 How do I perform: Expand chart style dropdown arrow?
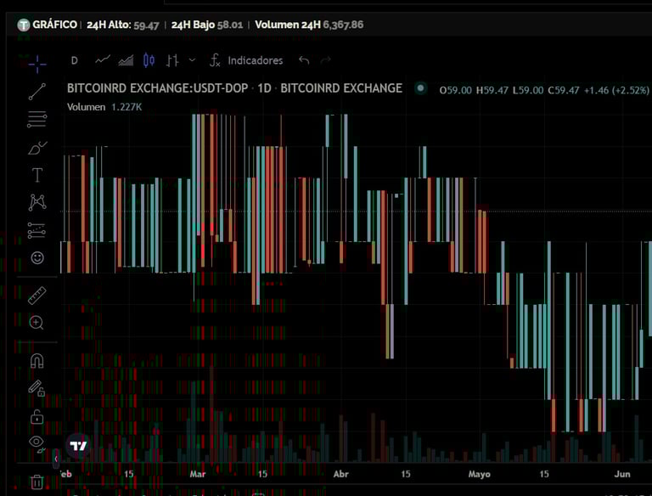tap(192, 60)
